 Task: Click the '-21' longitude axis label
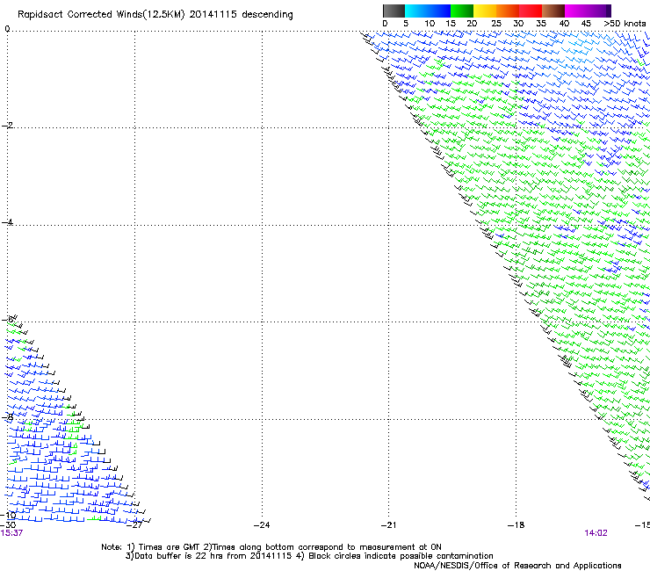pyautogui.click(x=388, y=525)
